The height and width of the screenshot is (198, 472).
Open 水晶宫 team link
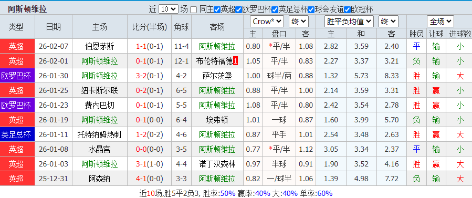(x=99, y=149)
